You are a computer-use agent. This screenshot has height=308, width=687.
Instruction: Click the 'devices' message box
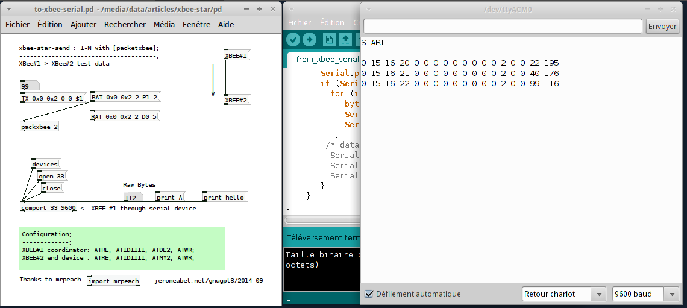46,164
